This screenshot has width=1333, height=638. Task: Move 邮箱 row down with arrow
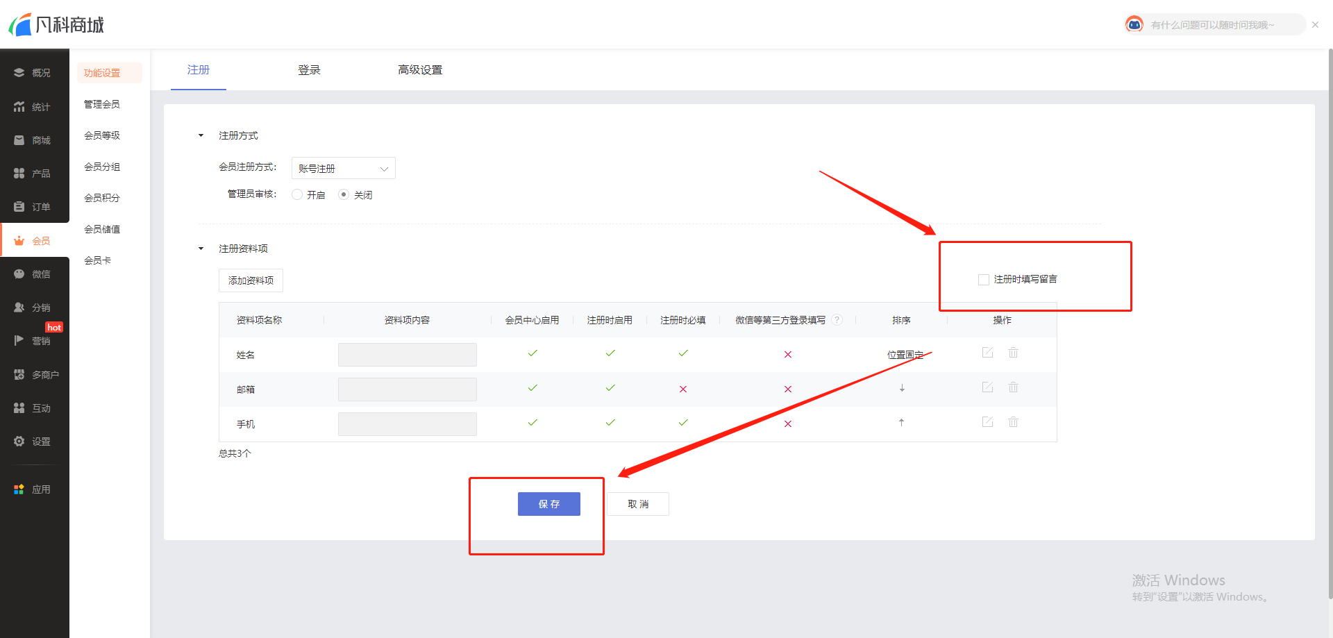pyautogui.click(x=902, y=388)
